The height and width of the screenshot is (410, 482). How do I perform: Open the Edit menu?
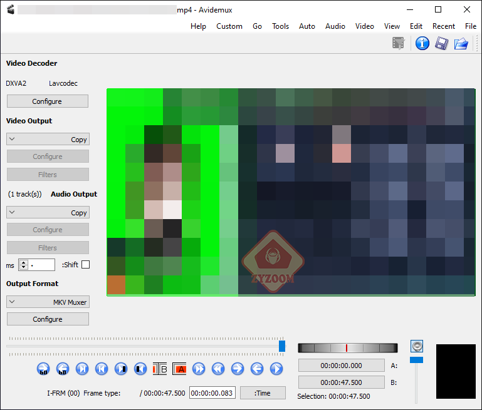pos(416,26)
